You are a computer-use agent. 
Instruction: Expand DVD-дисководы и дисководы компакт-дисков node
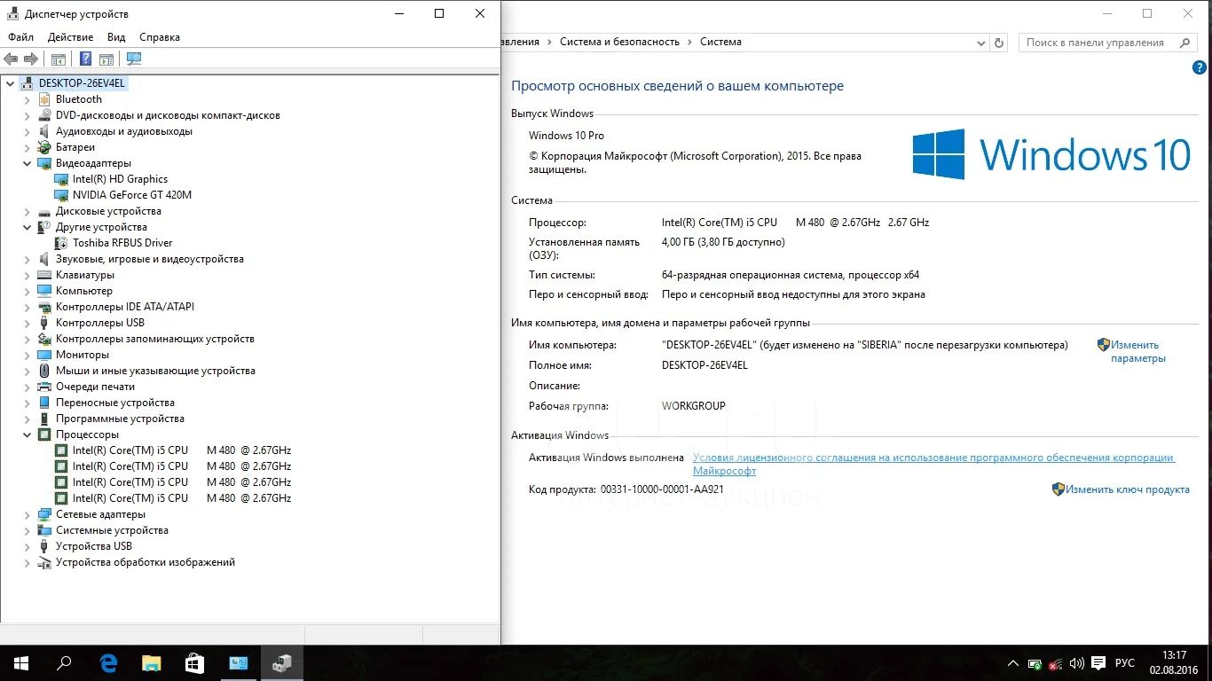coord(27,115)
